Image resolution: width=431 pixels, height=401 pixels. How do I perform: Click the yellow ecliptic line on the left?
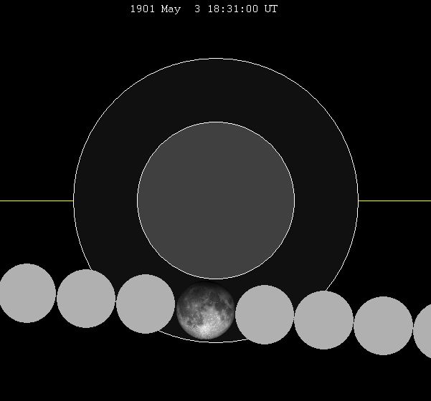coord(36,200)
